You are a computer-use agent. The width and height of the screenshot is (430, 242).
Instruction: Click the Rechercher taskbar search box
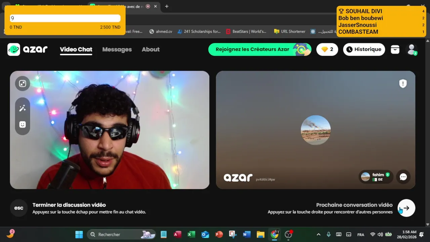122,234
